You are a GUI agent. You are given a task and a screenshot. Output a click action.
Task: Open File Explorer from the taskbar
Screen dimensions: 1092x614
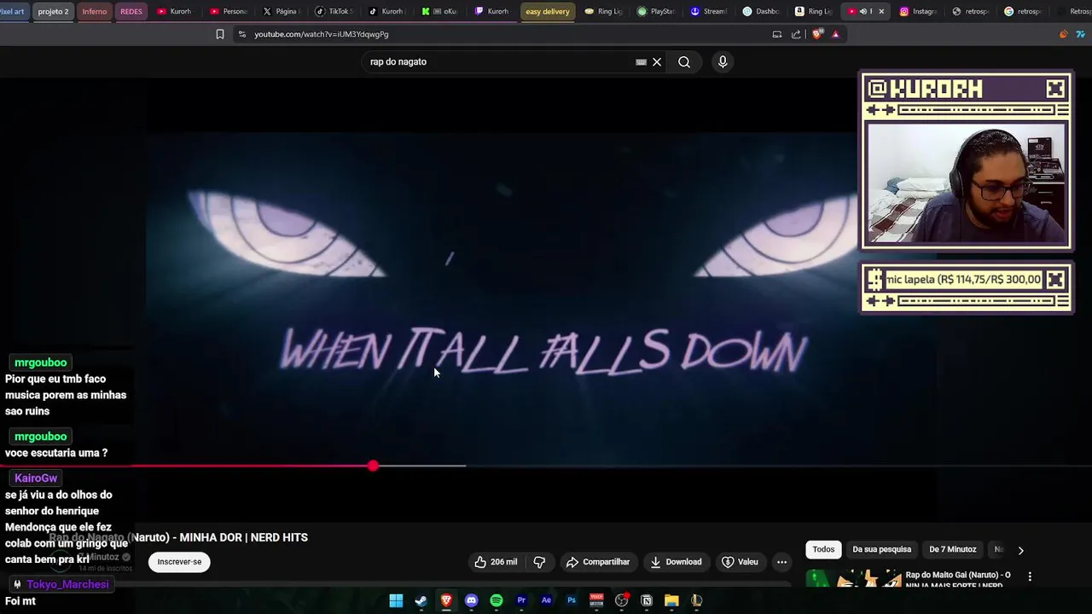671,600
